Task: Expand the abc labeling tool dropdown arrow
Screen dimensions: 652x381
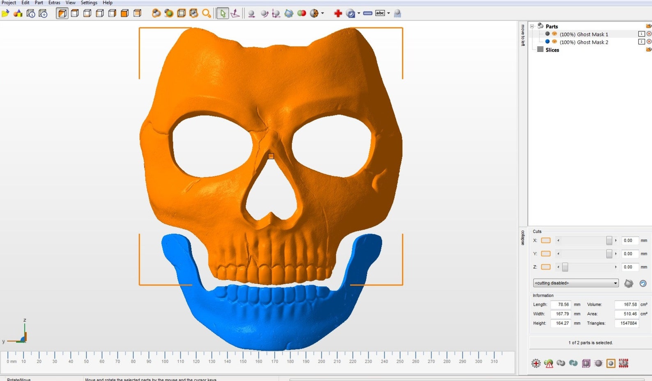Action: pyautogui.click(x=388, y=14)
